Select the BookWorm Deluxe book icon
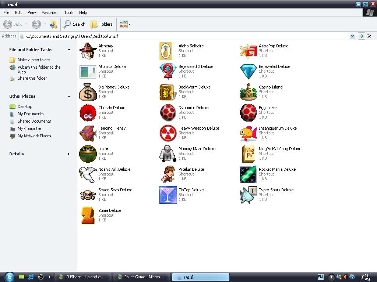The width and height of the screenshot is (377, 282). point(168,92)
